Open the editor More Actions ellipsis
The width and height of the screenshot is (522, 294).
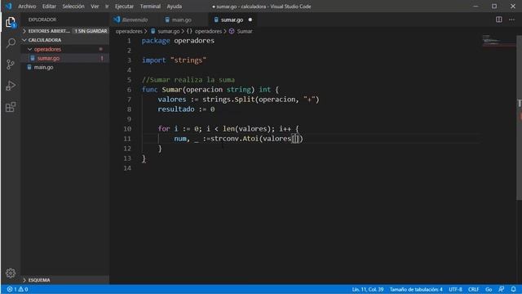tap(511, 20)
